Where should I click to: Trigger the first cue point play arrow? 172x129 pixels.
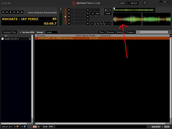pos(69,10)
